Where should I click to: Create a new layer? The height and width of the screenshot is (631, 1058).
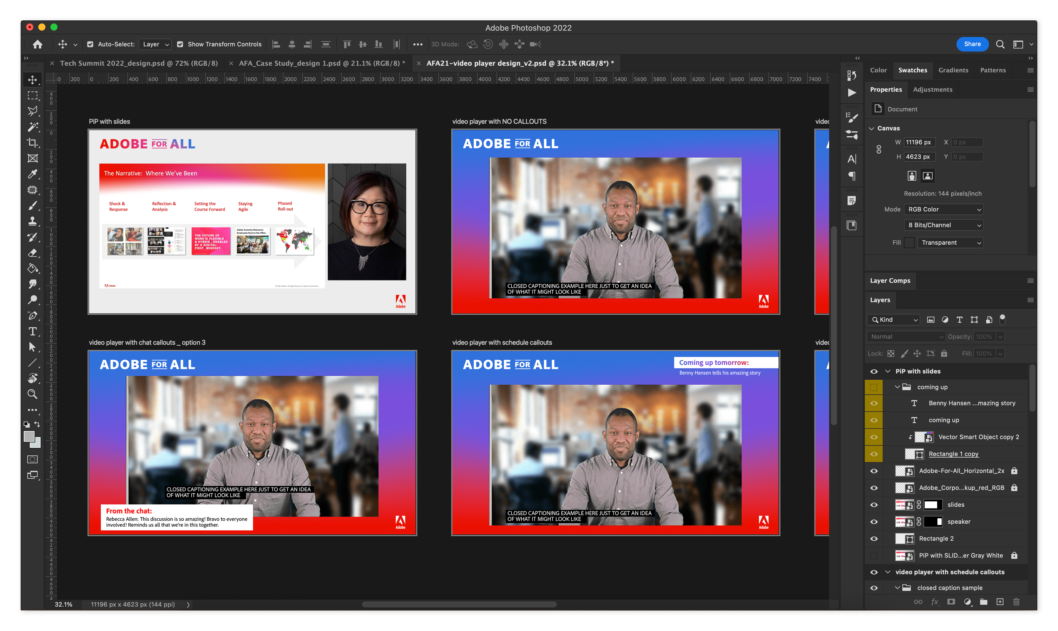[1000, 602]
